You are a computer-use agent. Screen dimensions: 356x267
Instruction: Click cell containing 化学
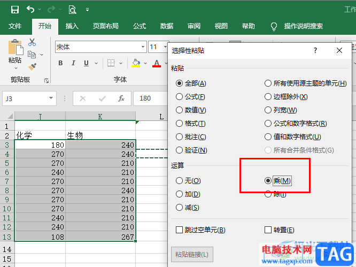coord(40,135)
